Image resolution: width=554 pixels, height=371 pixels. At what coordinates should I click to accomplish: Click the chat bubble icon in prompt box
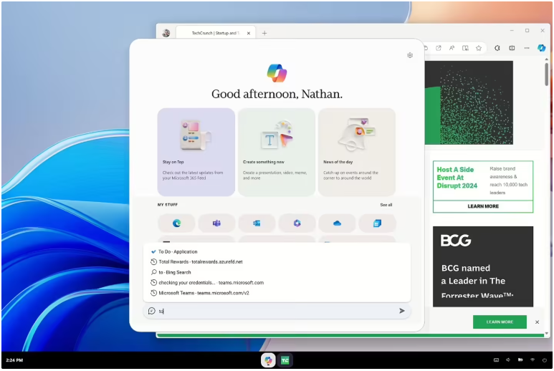pos(151,311)
